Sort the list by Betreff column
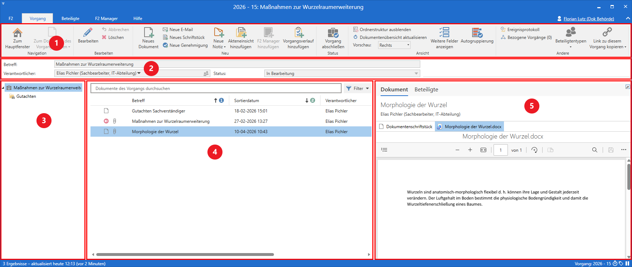Image resolution: width=632 pixels, height=267 pixels. (x=138, y=101)
